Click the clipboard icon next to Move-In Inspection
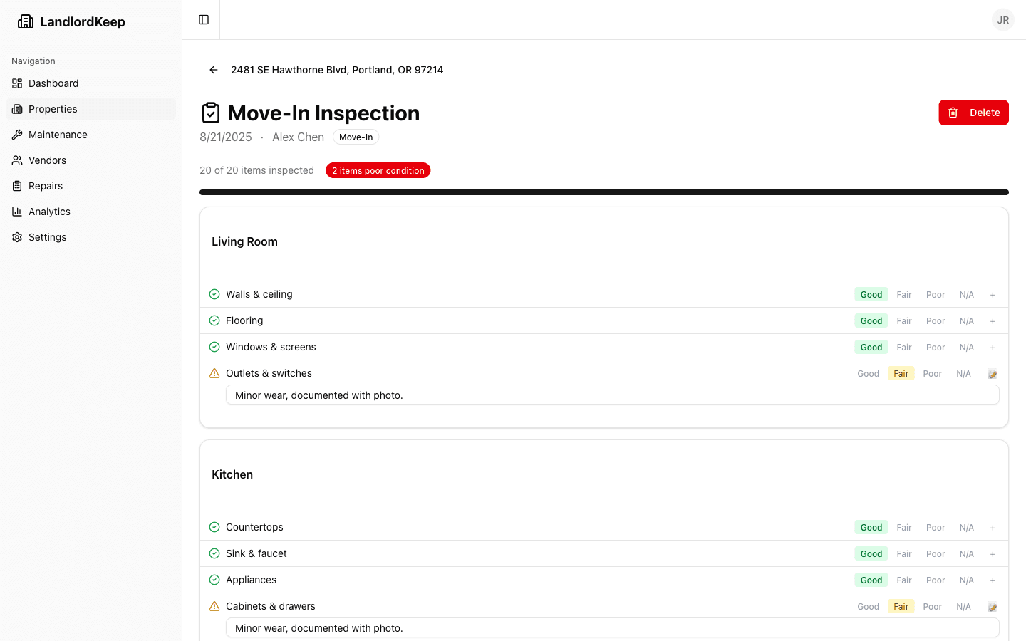This screenshot has width=1026, height=641. tap(211, 113)
